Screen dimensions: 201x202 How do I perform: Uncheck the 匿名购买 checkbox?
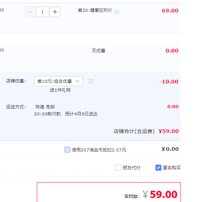point(158,168)
